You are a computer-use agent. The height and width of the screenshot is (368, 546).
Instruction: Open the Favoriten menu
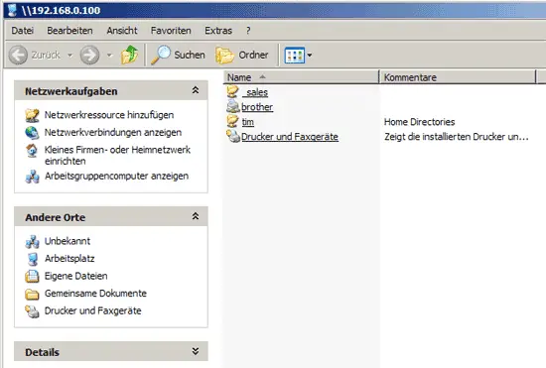coord(171,31)
